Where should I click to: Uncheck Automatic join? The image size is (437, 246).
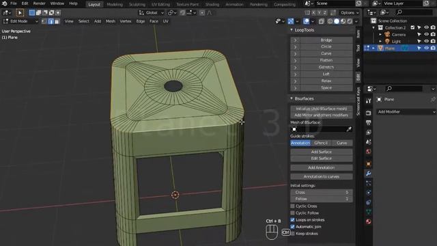[x=292, y=227]
